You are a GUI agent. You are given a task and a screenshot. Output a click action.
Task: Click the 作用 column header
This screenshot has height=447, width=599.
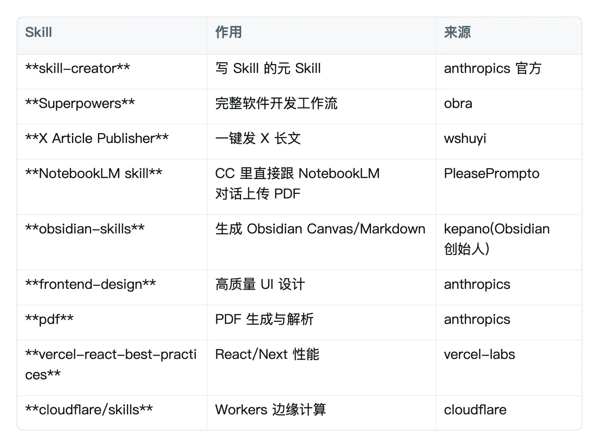[x=228, y=32]
